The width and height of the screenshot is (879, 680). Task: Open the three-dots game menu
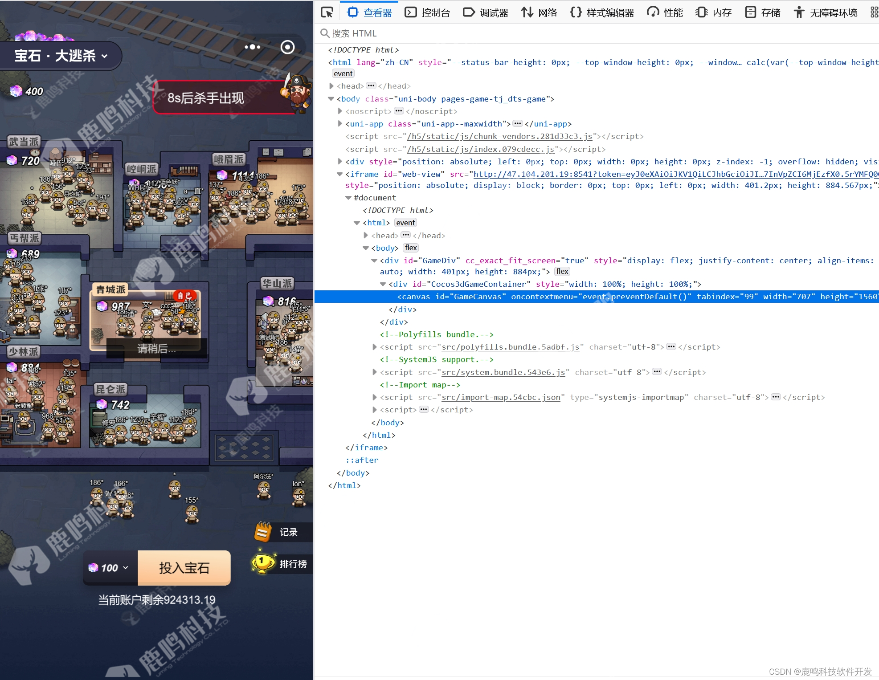point(252,47)
